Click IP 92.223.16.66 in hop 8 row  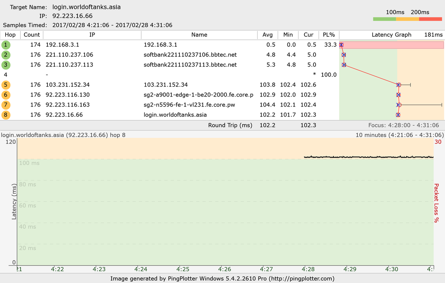64,115
